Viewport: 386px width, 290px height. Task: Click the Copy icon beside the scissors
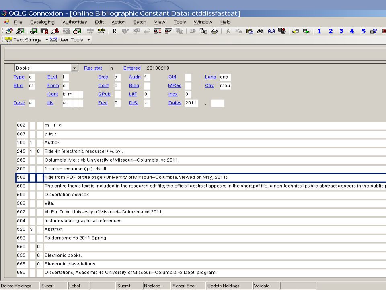[x=238, y=31]
